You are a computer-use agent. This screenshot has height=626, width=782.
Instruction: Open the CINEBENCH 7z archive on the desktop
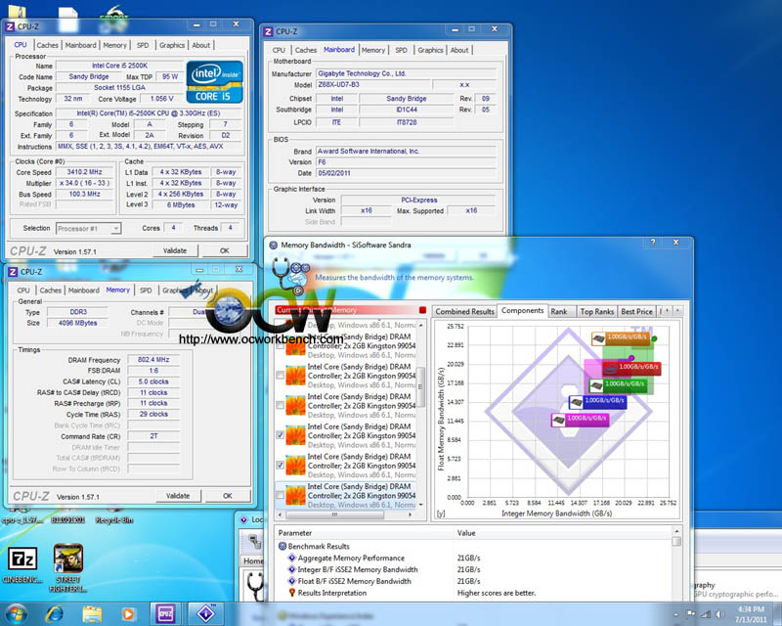click(x=22, y=559)
